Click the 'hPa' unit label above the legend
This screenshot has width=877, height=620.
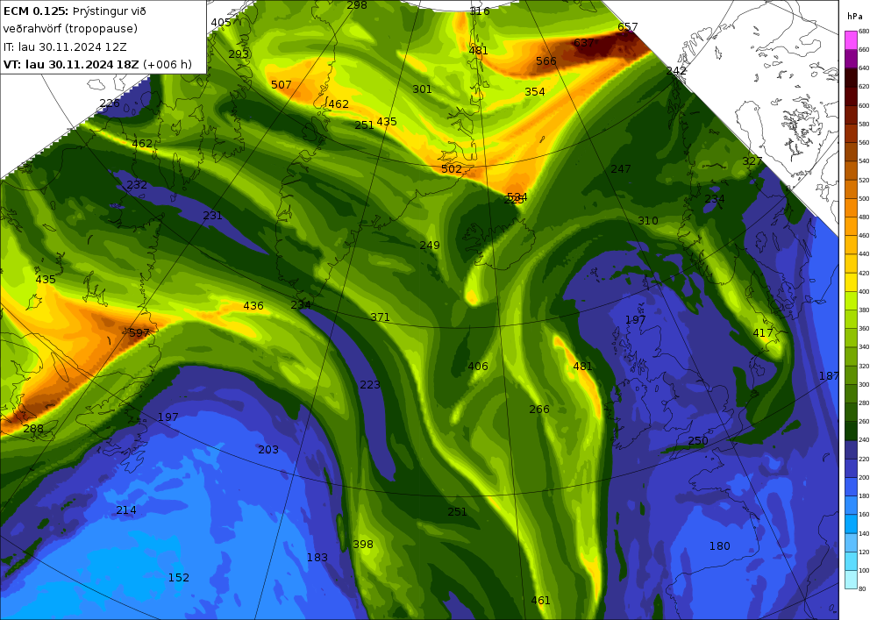pyautogui.click(x=853, y=16)
